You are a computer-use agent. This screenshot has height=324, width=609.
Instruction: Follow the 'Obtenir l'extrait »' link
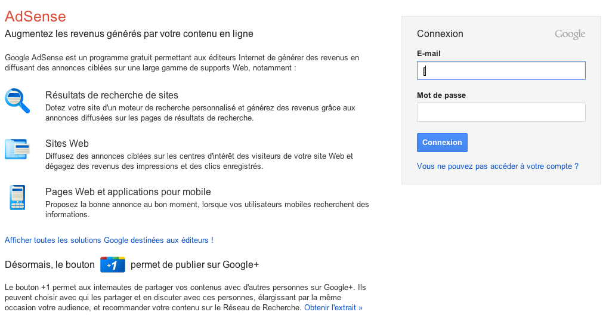click(333, 308)
